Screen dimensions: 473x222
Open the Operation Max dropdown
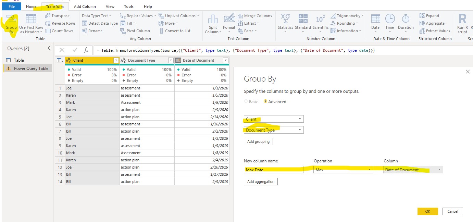[x=343, y=170]
